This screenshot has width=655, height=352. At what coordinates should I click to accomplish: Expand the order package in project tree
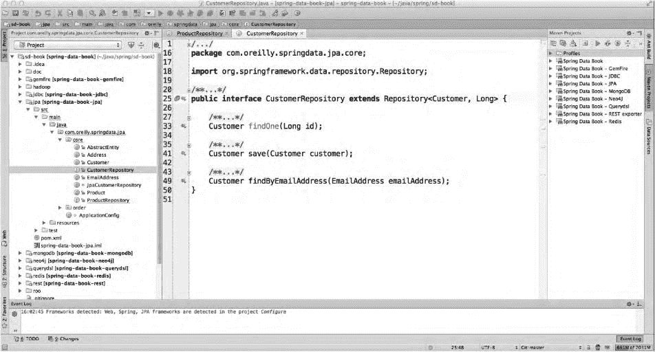point(61,208)
